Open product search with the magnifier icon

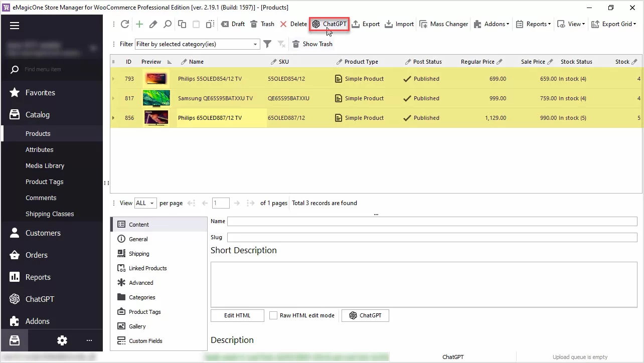168,24
